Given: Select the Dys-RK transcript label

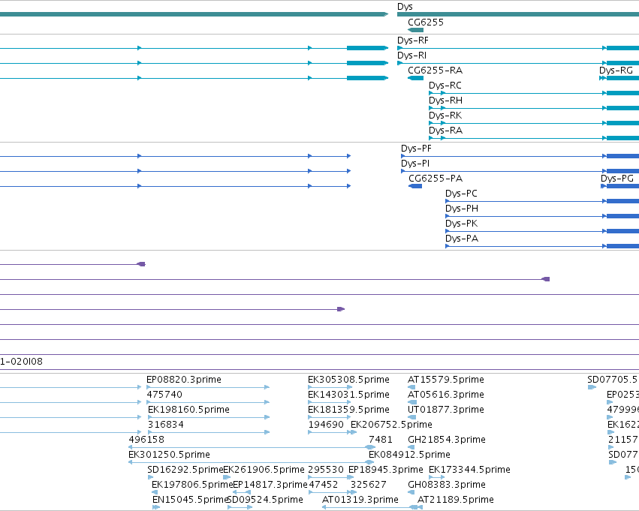Looking at the screenshot, I should tap(445, 116).
